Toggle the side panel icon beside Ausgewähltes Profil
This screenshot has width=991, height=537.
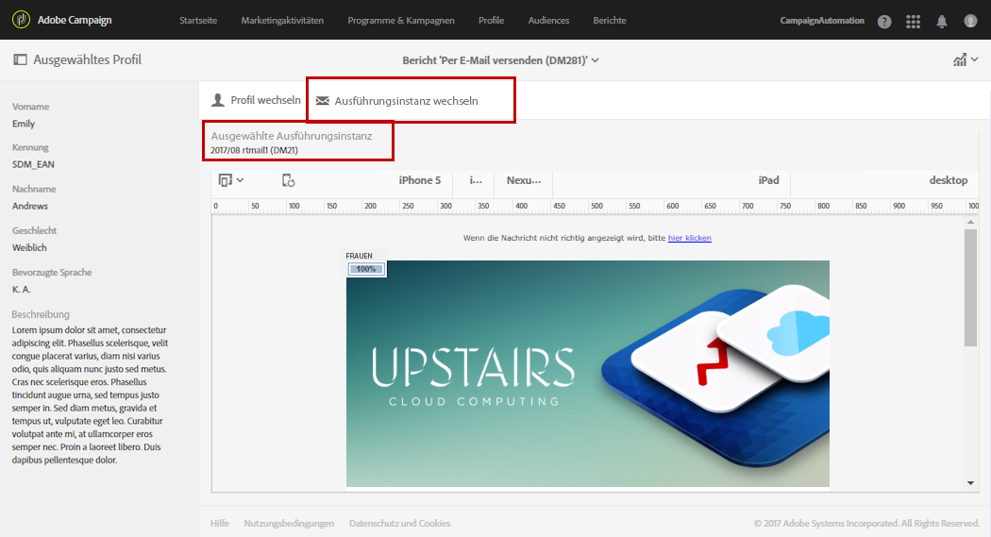point(20,59)
